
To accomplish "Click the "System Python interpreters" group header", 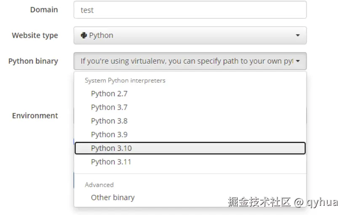I will [x=125, y=80].
